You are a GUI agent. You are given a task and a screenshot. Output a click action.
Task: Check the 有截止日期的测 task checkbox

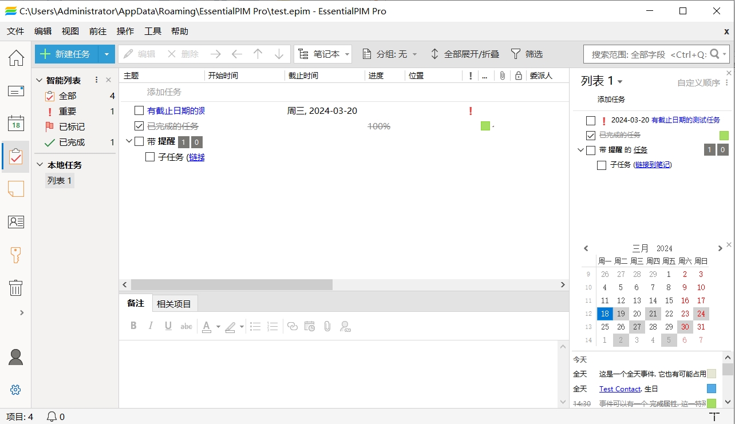pos(139,111)
